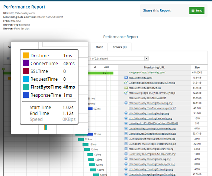Open the price-tag.png link

click(150, 159)
